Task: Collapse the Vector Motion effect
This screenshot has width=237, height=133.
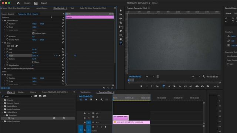Action: 2,21
